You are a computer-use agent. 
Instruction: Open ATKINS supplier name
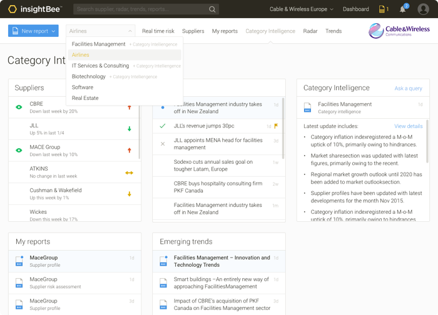point(39,169)
